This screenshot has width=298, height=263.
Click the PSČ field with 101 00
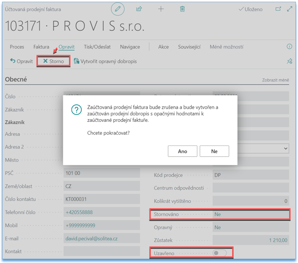[101, 173]
